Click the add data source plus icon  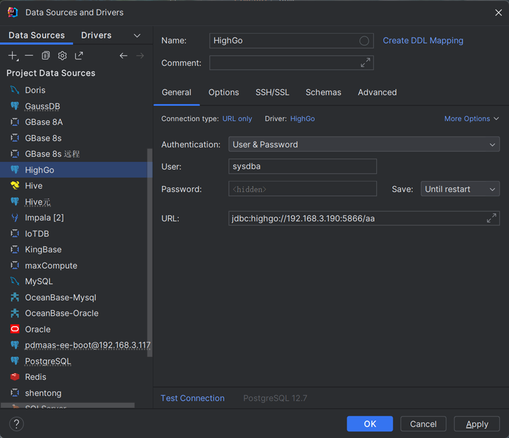coord(13,55)
